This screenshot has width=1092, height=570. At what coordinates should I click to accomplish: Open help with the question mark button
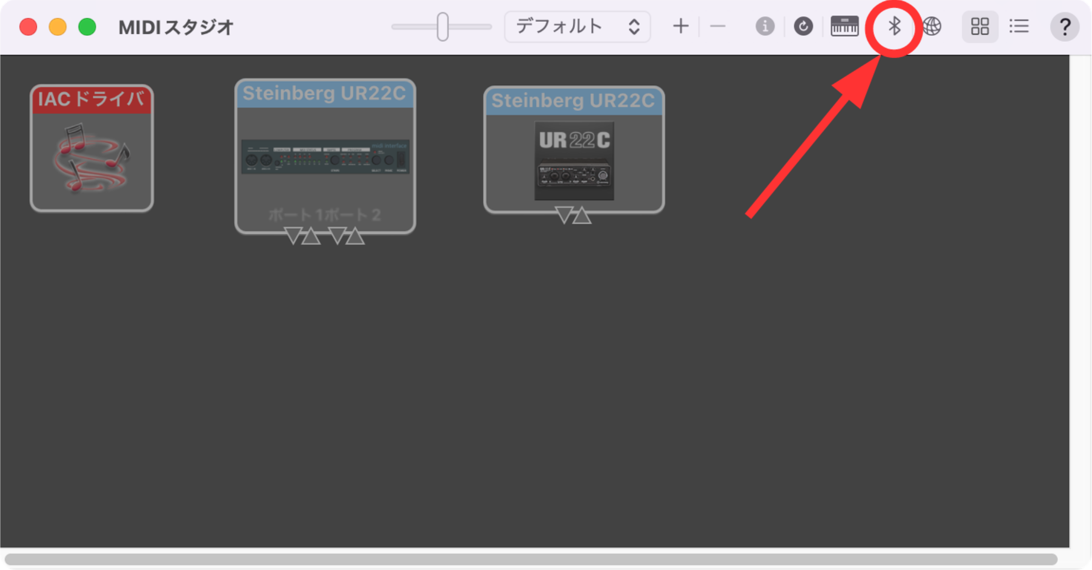[x=1065, y=27]
